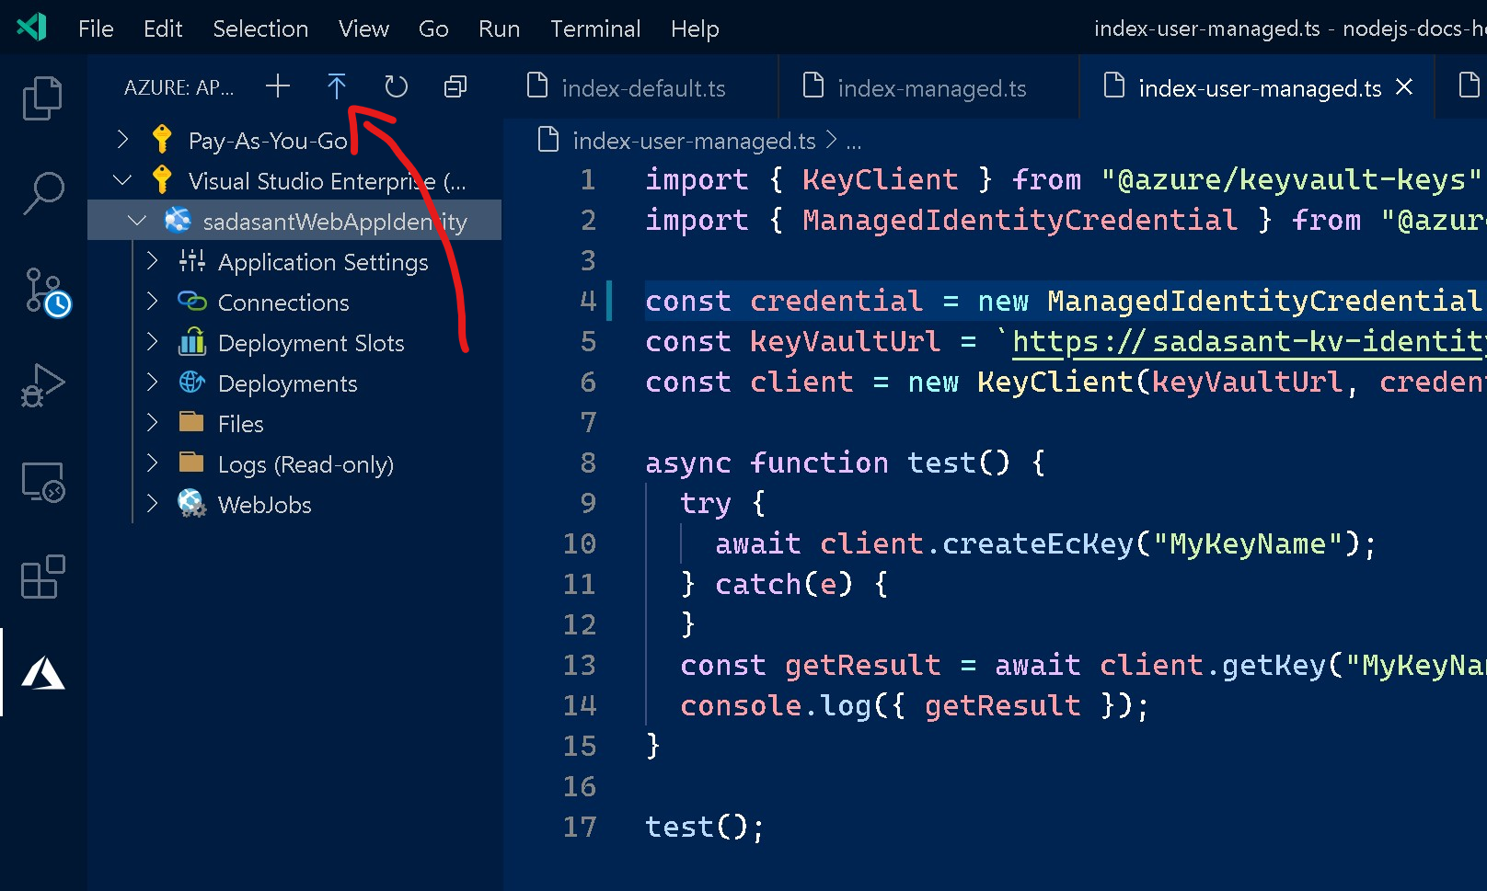Image resolution: width=1487 pixels, height=891 pixels.
Task: Collapse the sadasantWebAppIdentity node
Action: 137,221
